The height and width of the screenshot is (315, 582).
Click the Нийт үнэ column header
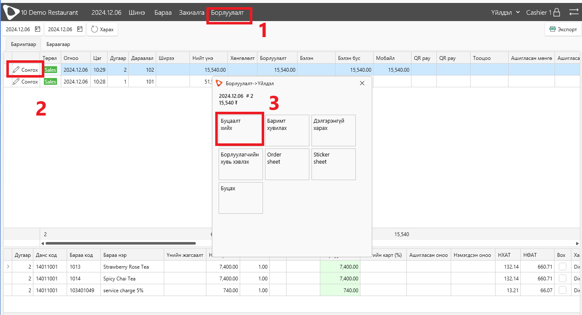[x=208, y=58]
